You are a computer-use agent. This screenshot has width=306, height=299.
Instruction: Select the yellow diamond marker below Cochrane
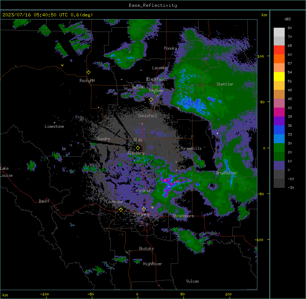tap(121, 210)
